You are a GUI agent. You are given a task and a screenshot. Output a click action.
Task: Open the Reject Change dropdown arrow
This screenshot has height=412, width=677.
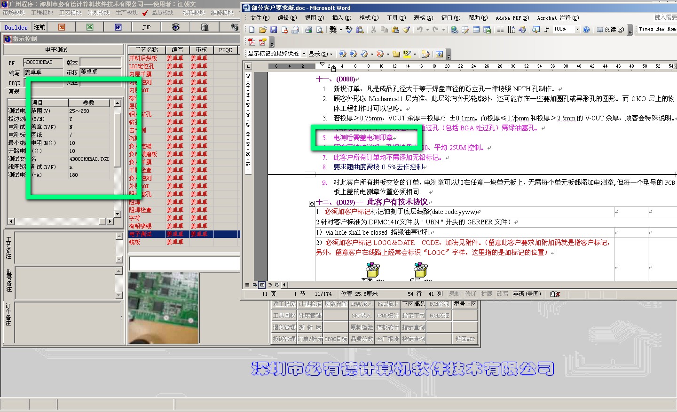pyautogui.click(x=387, y=54)
